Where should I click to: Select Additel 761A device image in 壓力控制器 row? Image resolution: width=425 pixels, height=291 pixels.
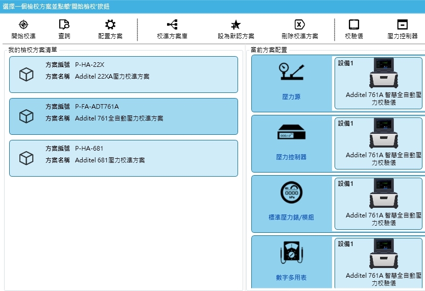click(x=384, y=133)
